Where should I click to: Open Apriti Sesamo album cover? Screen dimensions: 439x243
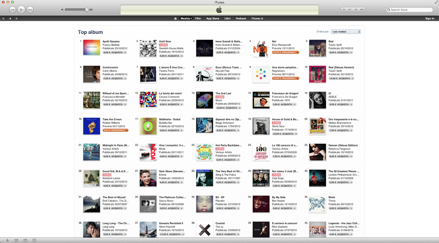92,47
